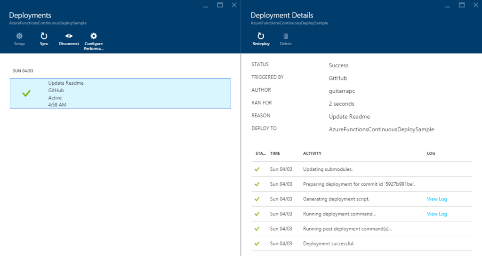Click the Delete trash icon

click(286, 36)
